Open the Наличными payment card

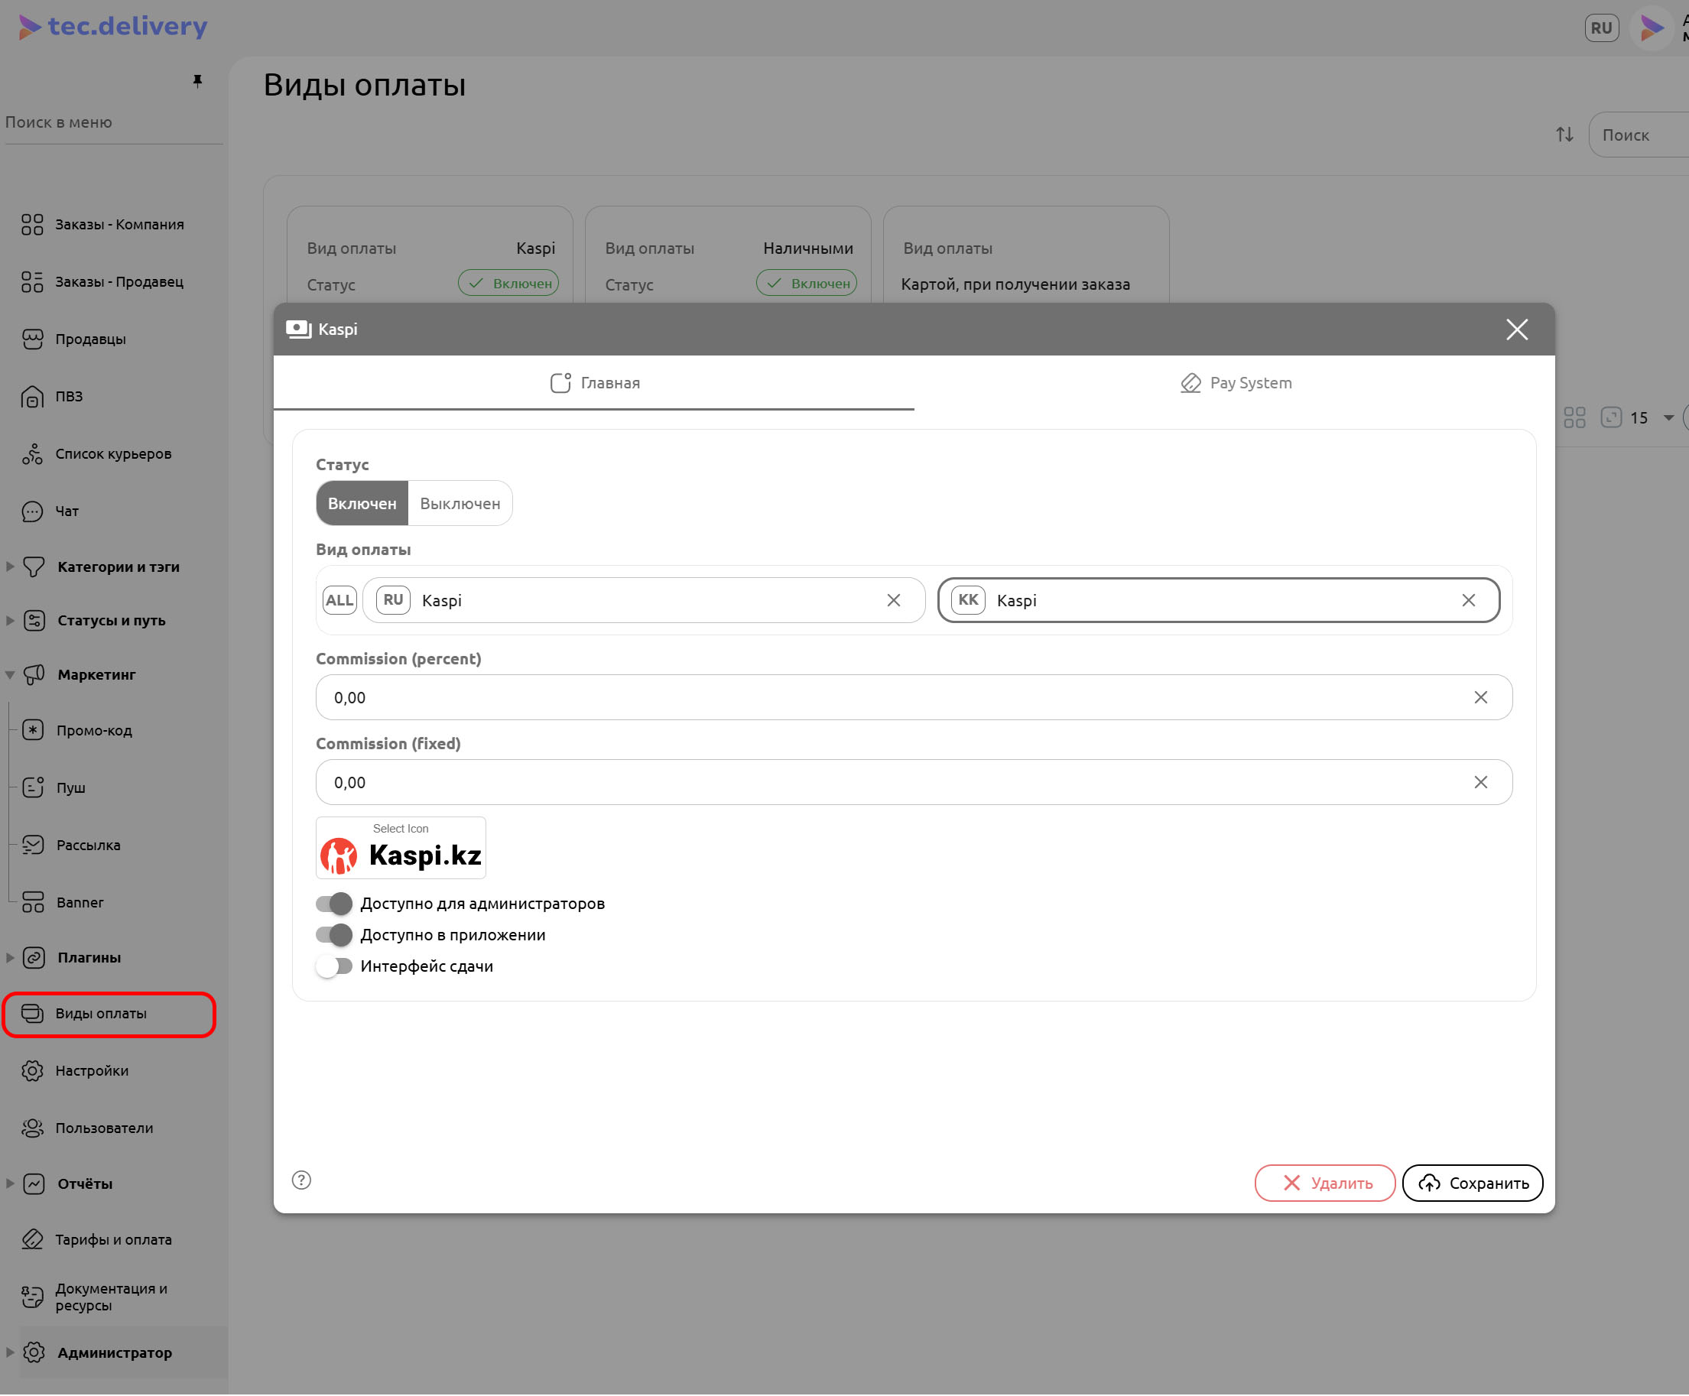pos(729,255)
